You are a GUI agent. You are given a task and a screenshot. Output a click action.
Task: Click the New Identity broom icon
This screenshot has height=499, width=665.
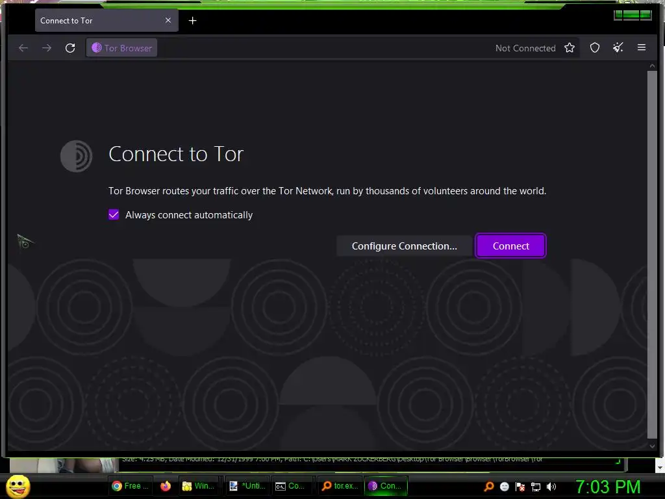coord(618,48)
